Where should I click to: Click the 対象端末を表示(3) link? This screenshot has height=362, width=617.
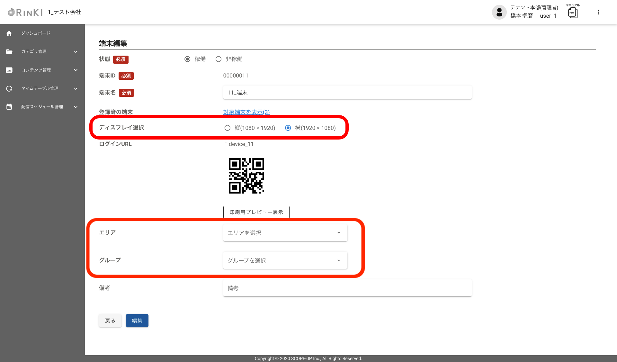tap(246, 112)
